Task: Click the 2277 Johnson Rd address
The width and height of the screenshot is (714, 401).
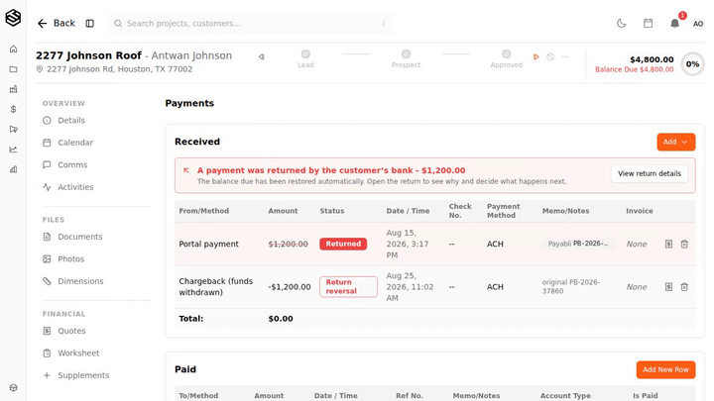Action: coord(120,69)
